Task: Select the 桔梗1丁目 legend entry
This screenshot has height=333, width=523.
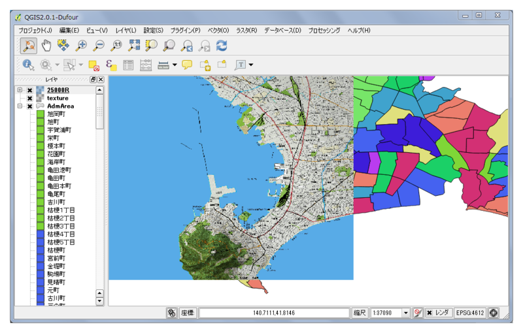Action: coord(61,210)
